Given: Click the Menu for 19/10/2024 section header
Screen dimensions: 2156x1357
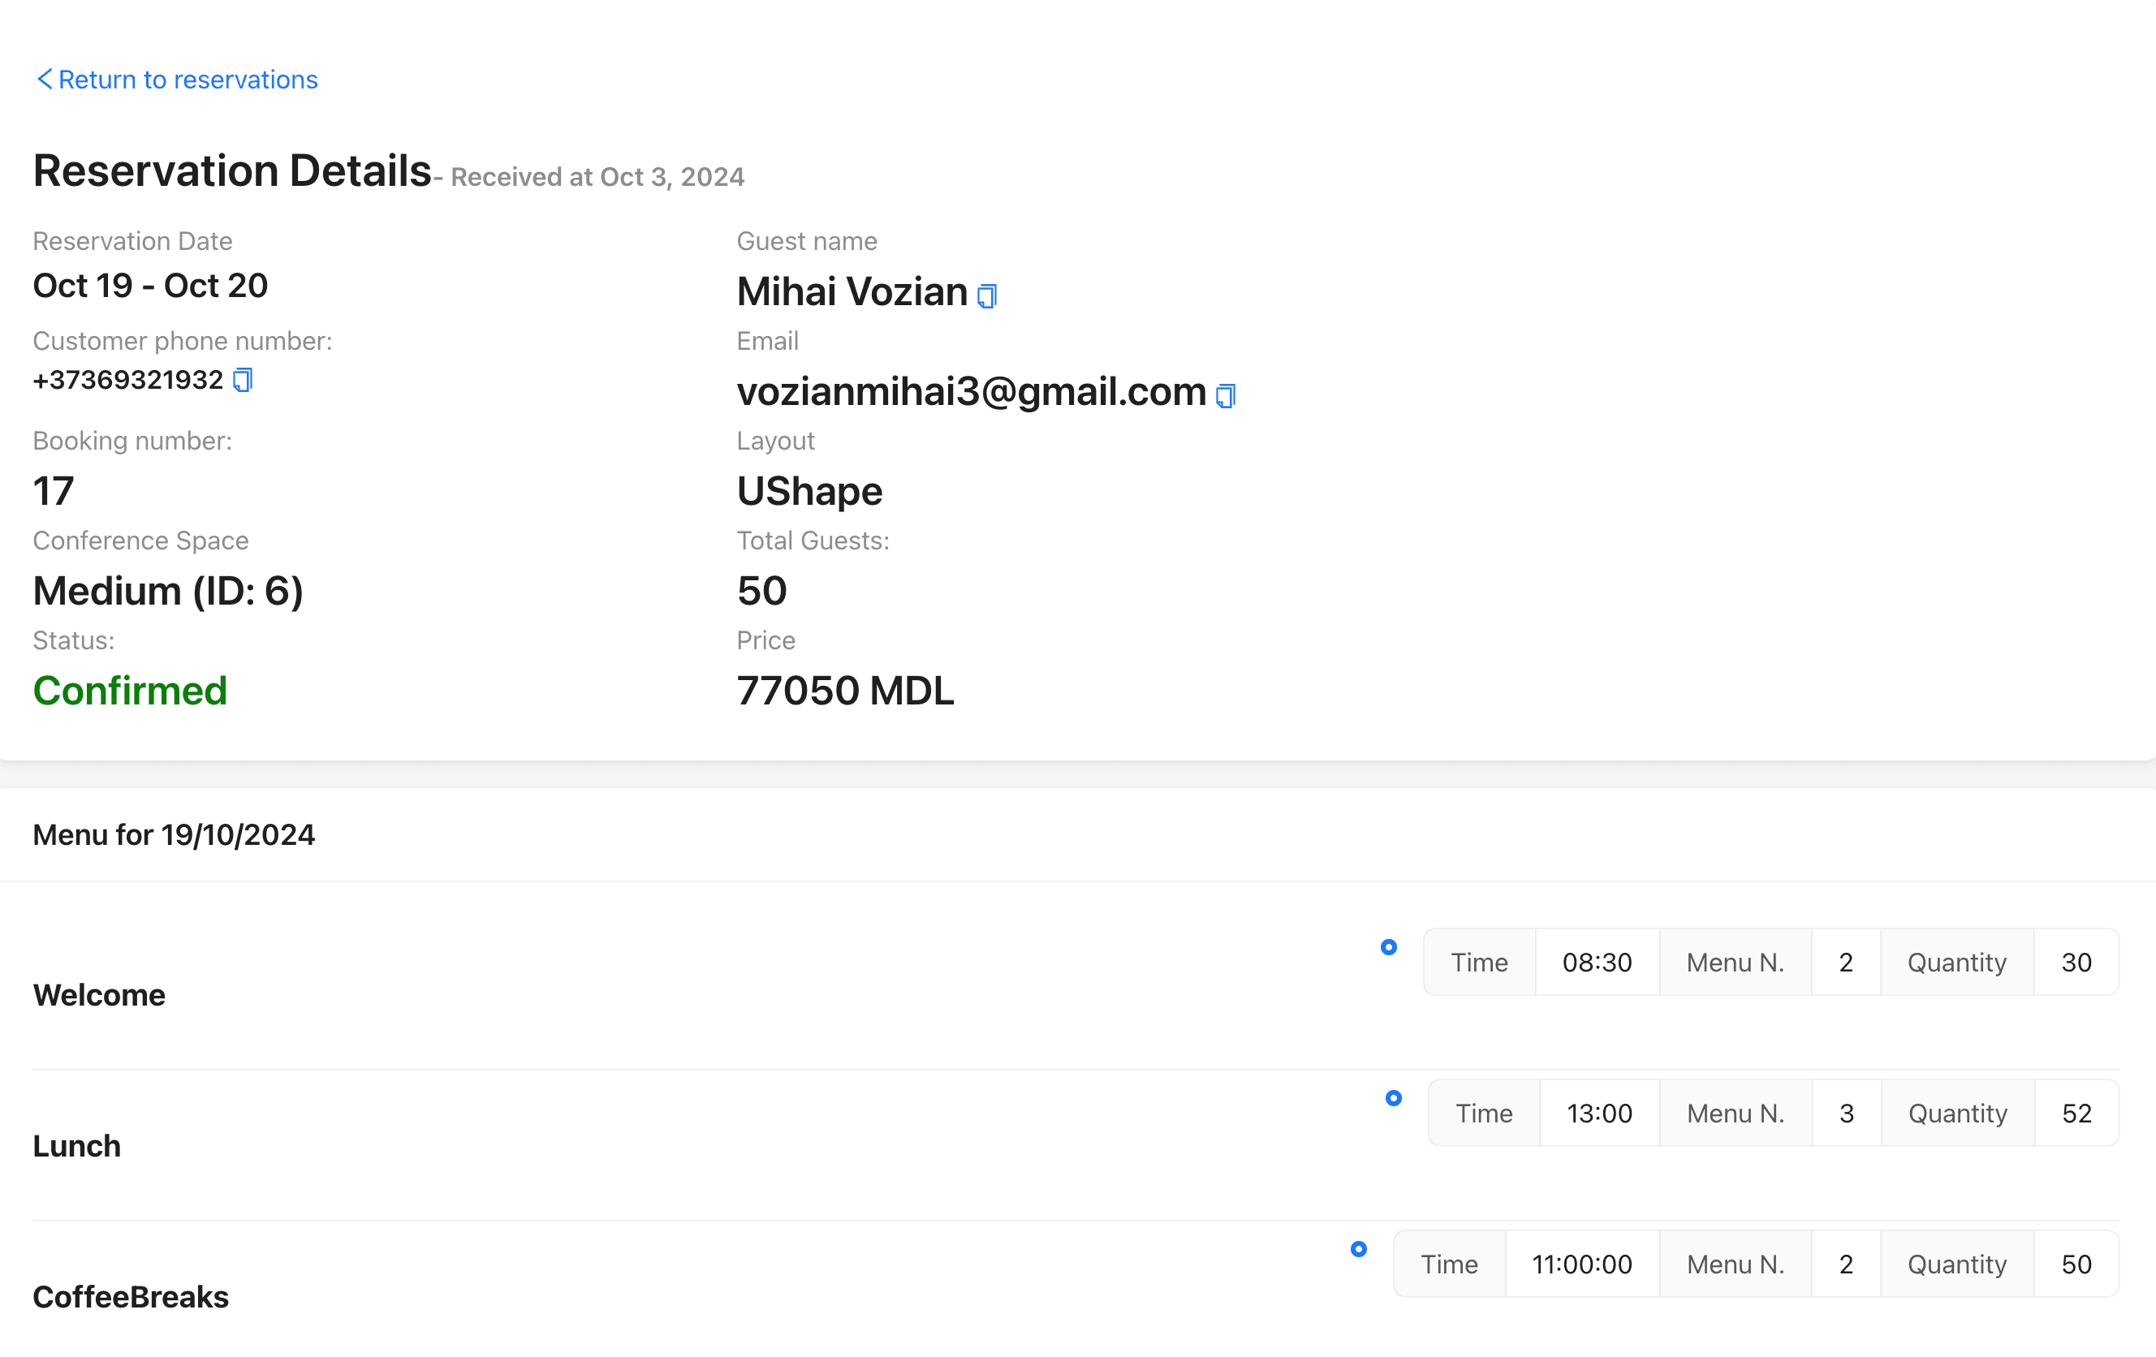Looking at the screenshot, I should point(174,834).
